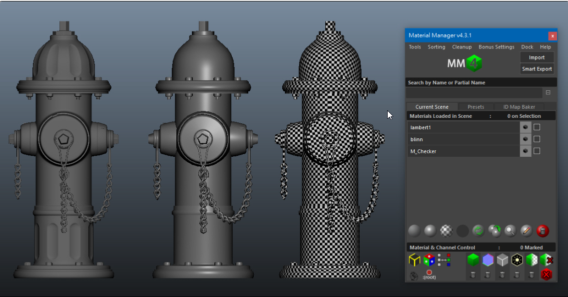The image size is (568, 297).
Task: Switch to the Presets tab
Action: (476, 106)
